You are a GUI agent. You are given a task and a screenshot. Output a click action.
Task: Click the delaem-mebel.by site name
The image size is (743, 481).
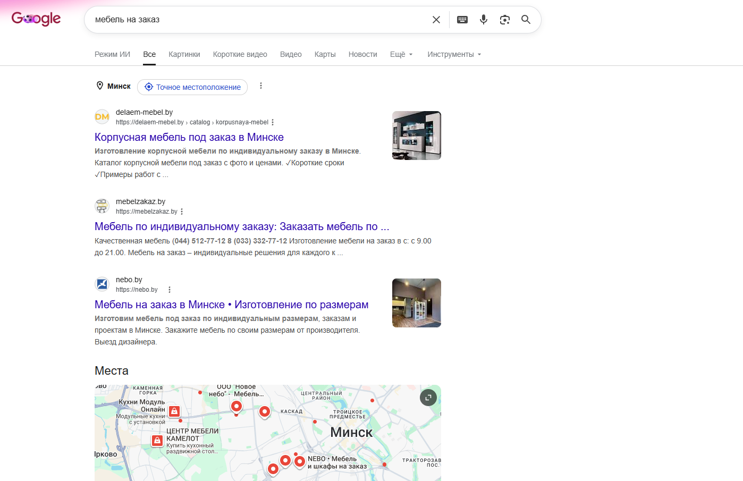[145, 112]
